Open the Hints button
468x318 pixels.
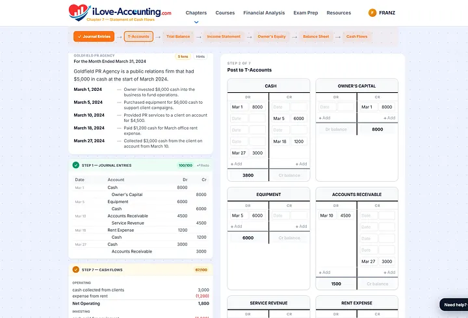pyautogui.click(x=200, y=56)
